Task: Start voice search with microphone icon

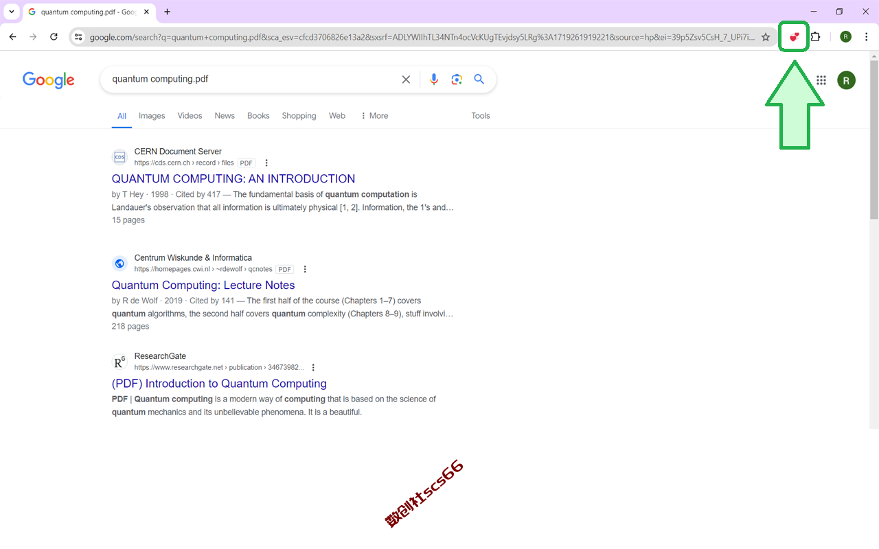Action: pyautogui.click(x=434, y=80)
